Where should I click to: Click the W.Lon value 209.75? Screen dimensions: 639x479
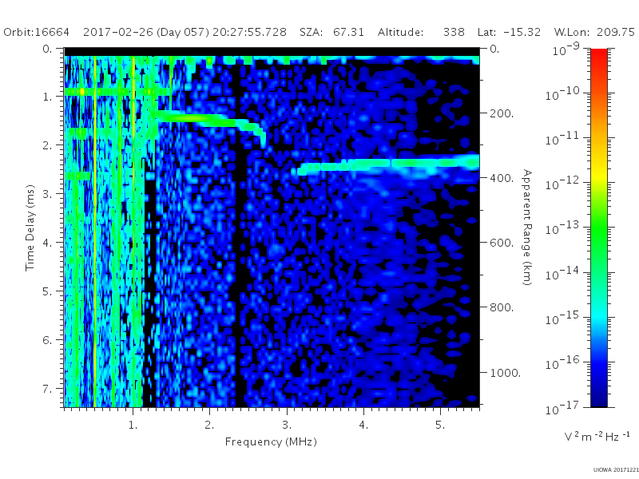(x=616, y=32)
